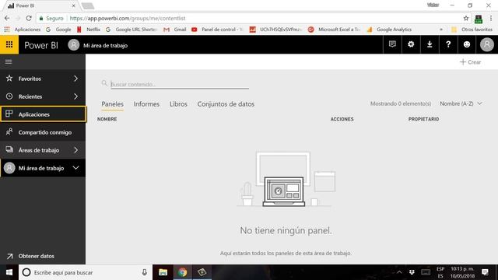The height and width of the screenshot is (280, 498).
Task: Open Recientes in the sidebar
Action: [x=43, y=96]
